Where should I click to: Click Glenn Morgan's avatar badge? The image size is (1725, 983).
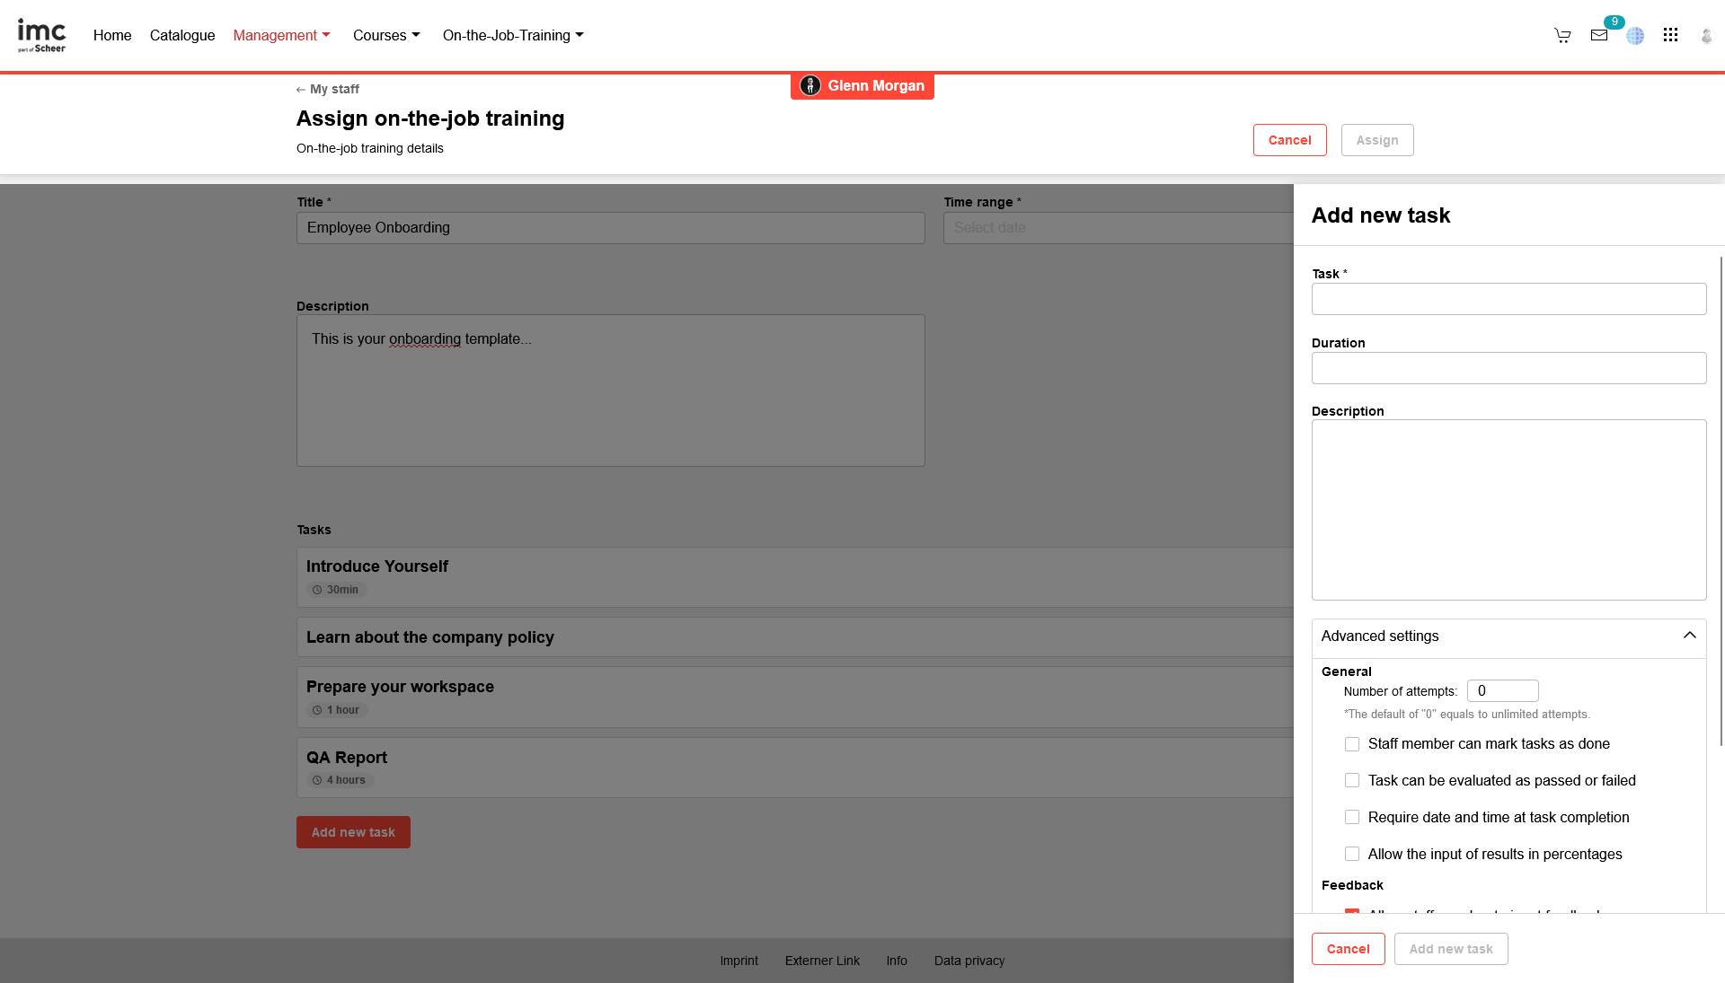click(x=809, y=85)
